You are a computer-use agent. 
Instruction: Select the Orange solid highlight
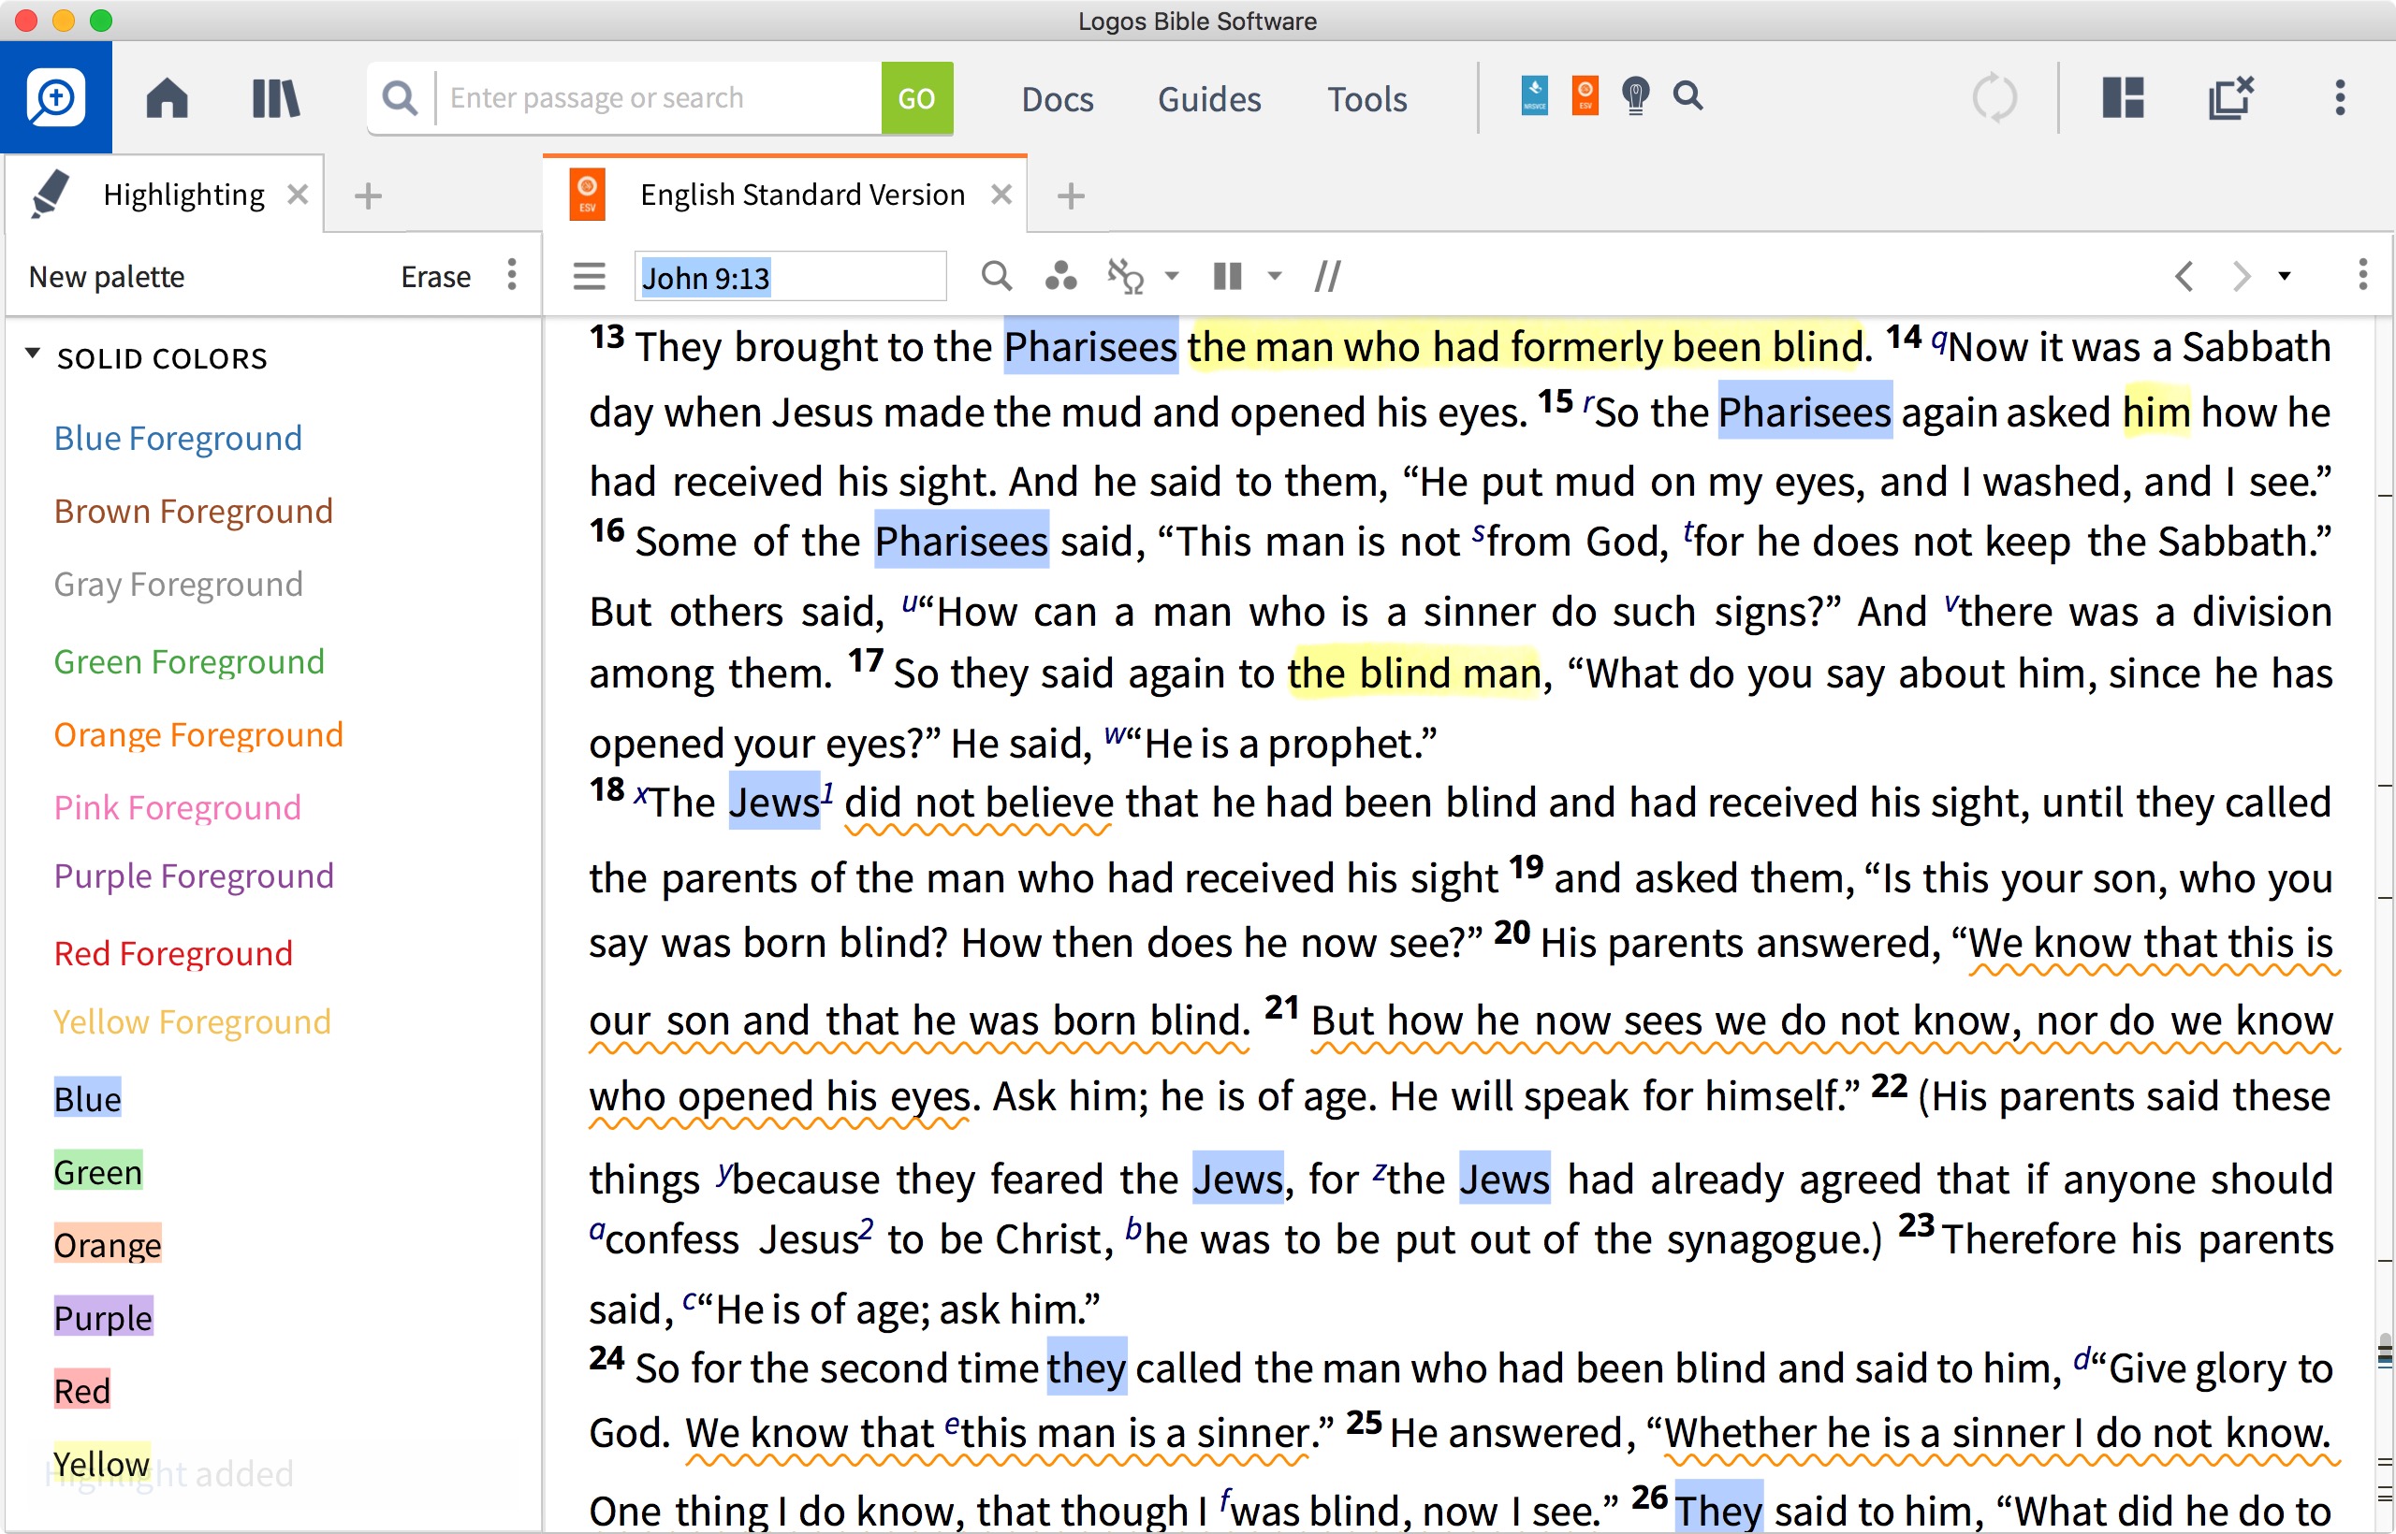click(107, 1243)
